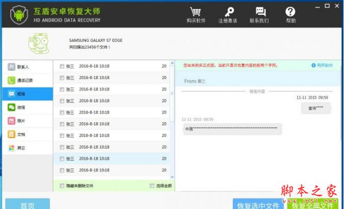The image size is (345, 209).
Task: Open the 微信 WeChat category
Action: 27,107
